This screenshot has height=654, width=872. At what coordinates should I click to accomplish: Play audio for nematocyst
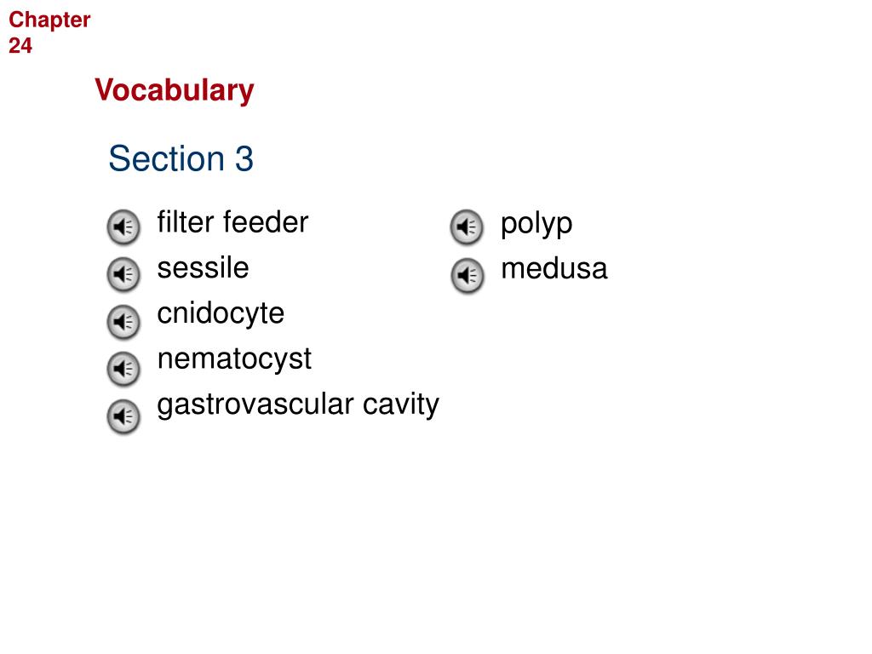click(x=123, y=369)
